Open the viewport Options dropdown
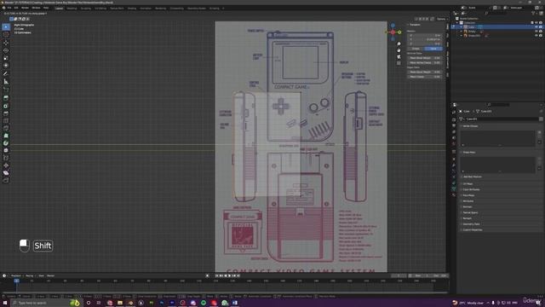The height and width of the screenshot is (307, 545). click(441, 19)
